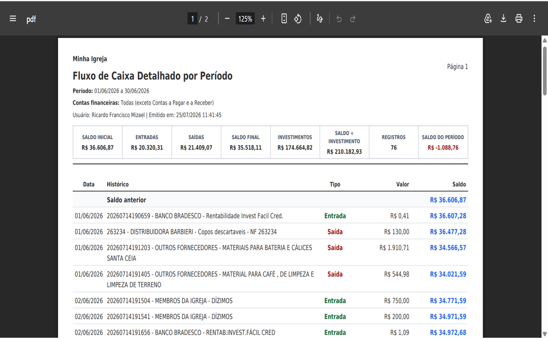The height and width of the screenshot is (339, 548).
Task: Click the saldo R$ 34.021,59
Action: [448, 274]
